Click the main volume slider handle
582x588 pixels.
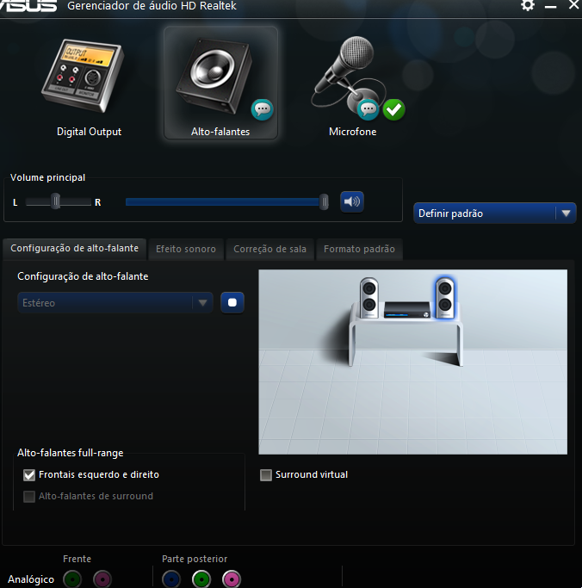pyautogui.click(x=324, y=201)
